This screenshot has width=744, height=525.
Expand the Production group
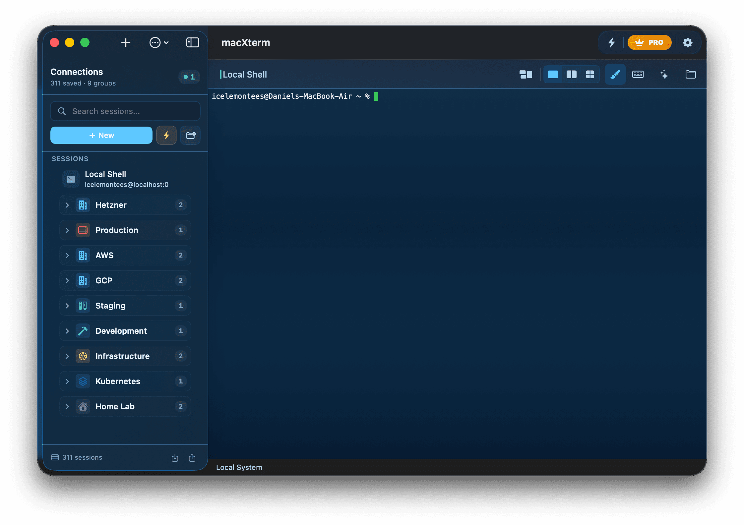click(x=67, y=230)
